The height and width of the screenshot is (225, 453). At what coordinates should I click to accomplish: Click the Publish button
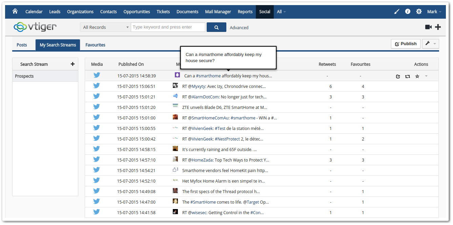click(406, 43)
